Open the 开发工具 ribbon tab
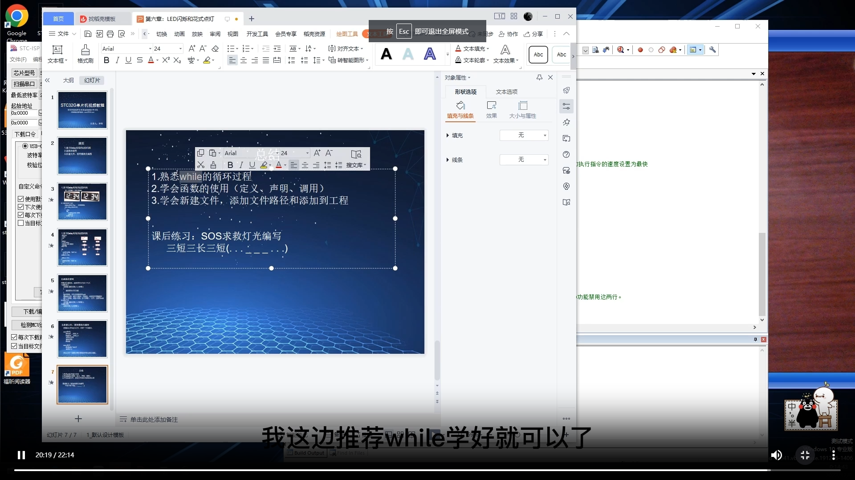 coord(257,34)
